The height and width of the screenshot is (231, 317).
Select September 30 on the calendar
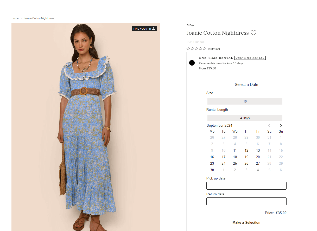[x=212, y=170]
